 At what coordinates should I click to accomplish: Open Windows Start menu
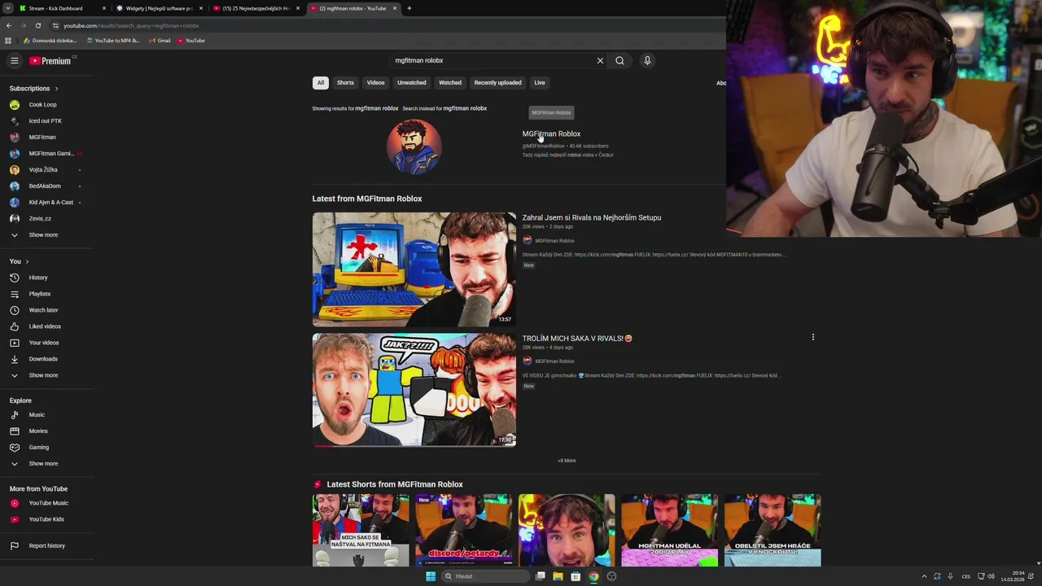pyautogui.click(x=431, y=576)
